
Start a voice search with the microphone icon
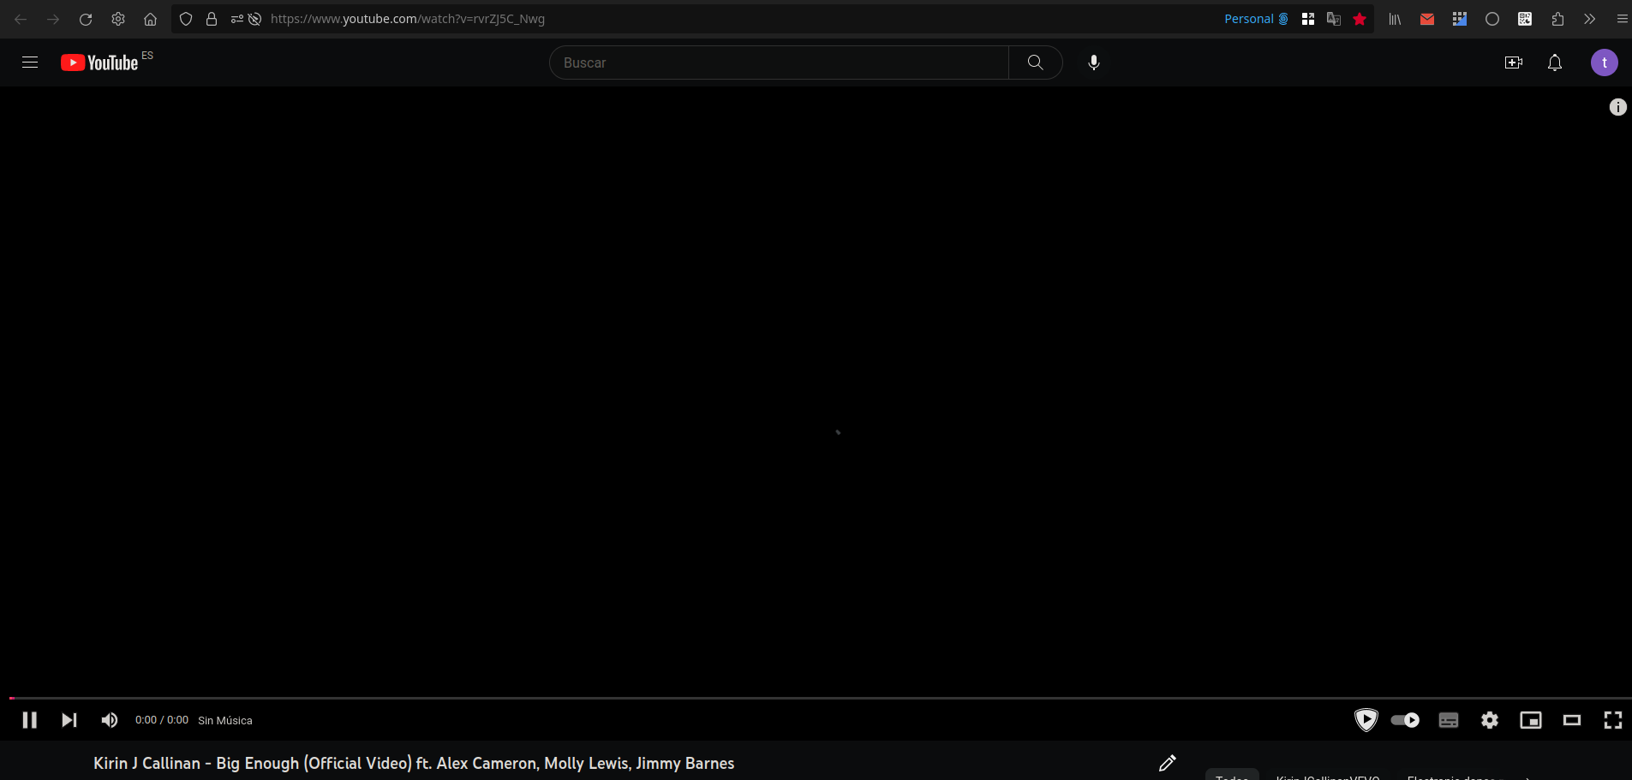point(1093,63)
